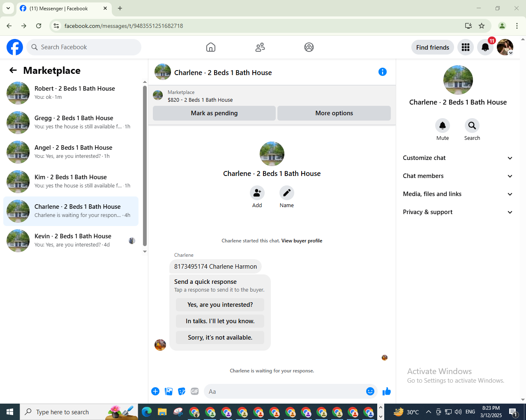Image resolution: width=526 pixels, height=420 pixels.
Task: Add people to the chat
Action: (257, 193)
